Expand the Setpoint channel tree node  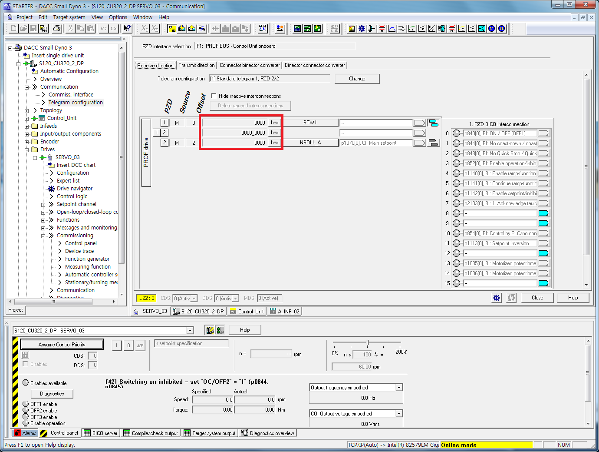pos(43,204)
